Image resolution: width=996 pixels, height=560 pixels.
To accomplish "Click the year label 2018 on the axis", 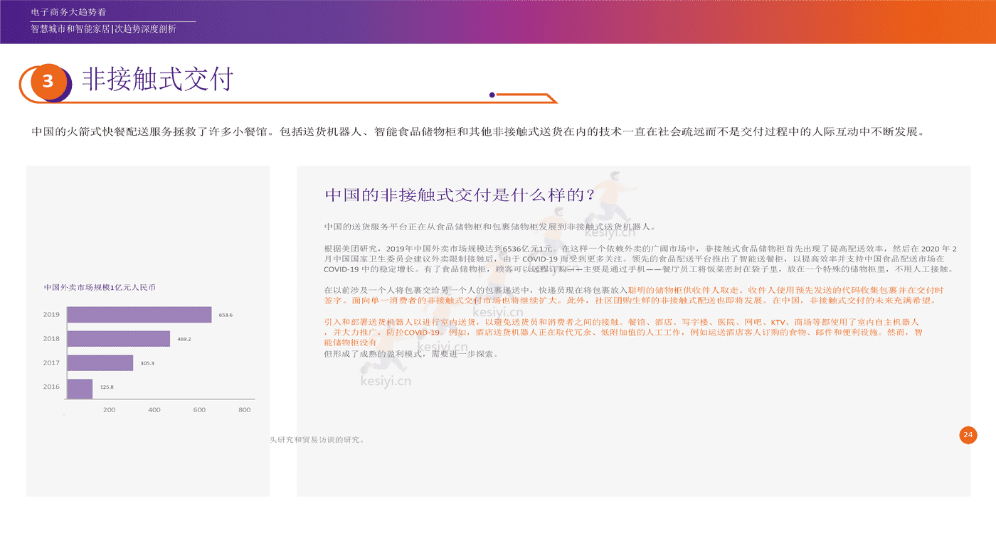I will coord(51,338).
